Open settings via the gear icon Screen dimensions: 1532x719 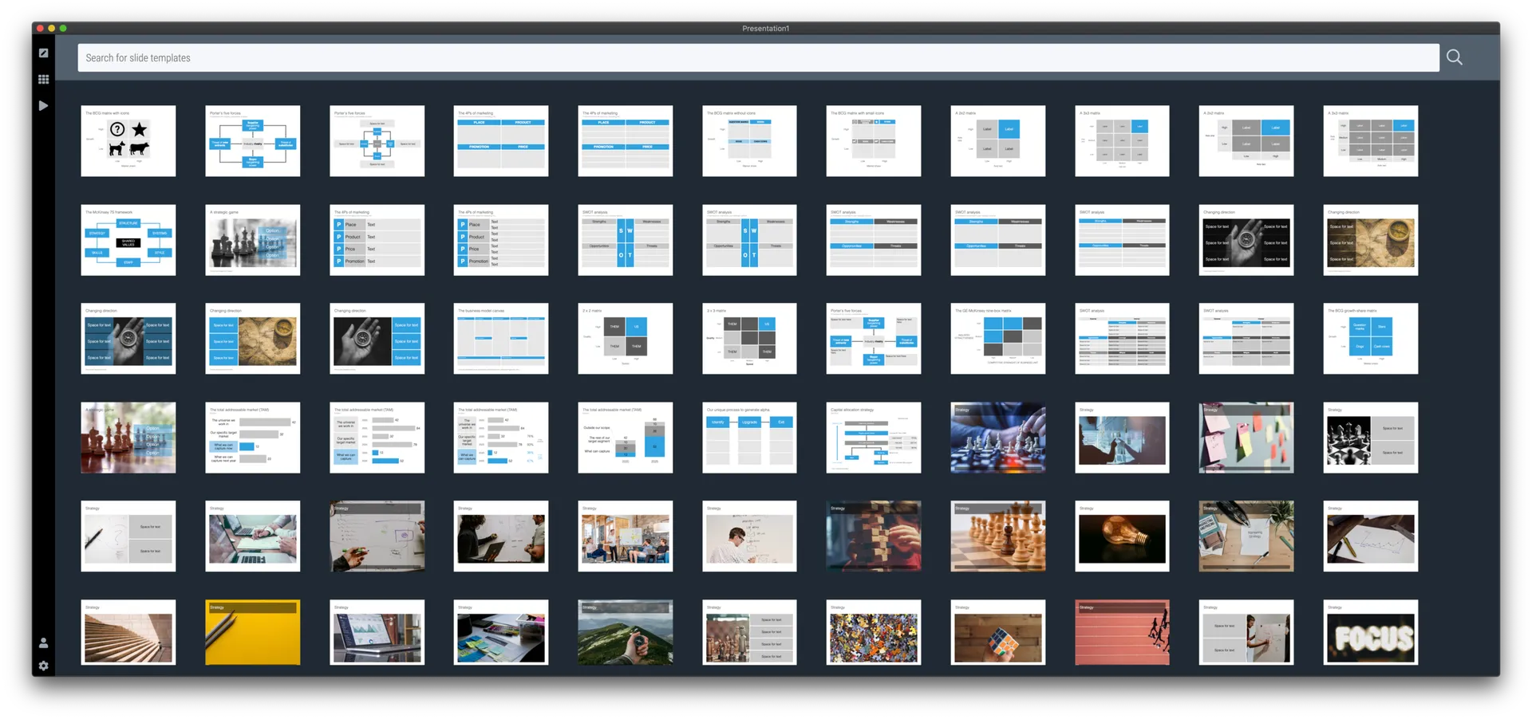point(43,666)
